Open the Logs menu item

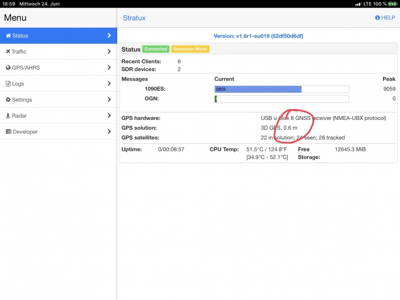[58, 84]
